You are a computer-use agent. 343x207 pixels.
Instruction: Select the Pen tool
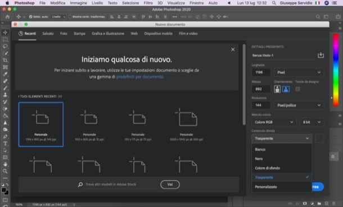5,136
